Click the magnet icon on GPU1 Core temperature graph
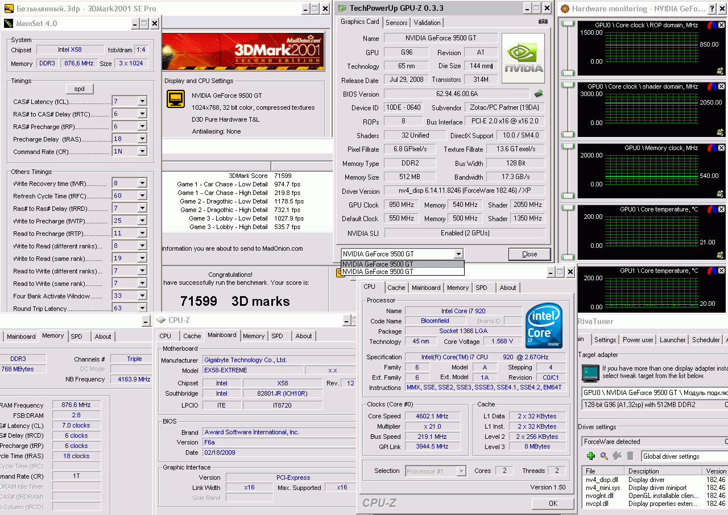The image size is (728, 515). (x=712, y=271)
